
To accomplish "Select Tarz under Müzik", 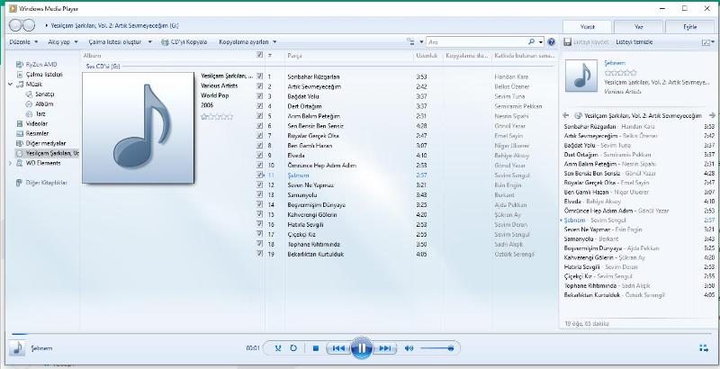I will [x=36, y=113].
